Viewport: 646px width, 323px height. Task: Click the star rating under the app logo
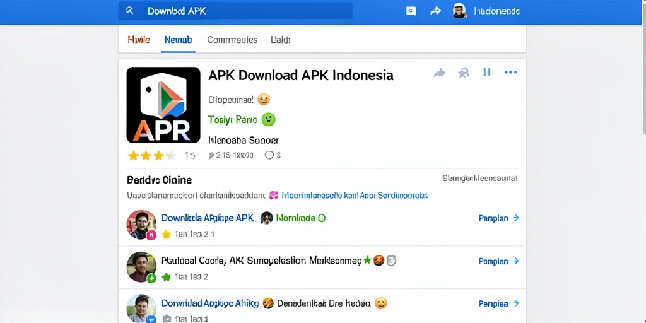click(x=152, y=156)
